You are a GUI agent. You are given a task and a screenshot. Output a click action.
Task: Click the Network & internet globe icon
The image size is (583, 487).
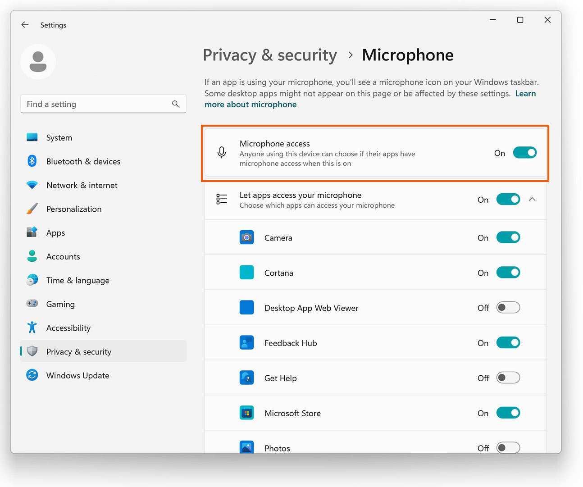tap(32, 185)
